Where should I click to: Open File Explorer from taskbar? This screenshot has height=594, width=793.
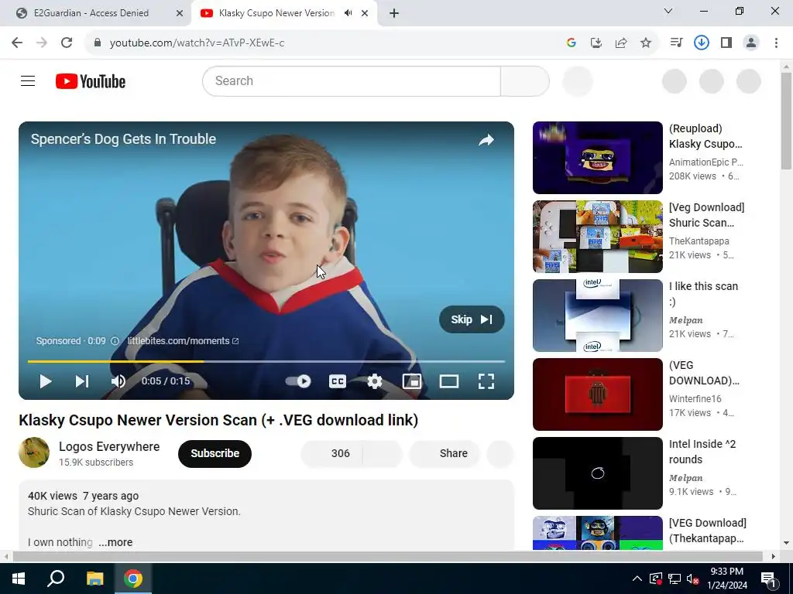pos(94,579)
